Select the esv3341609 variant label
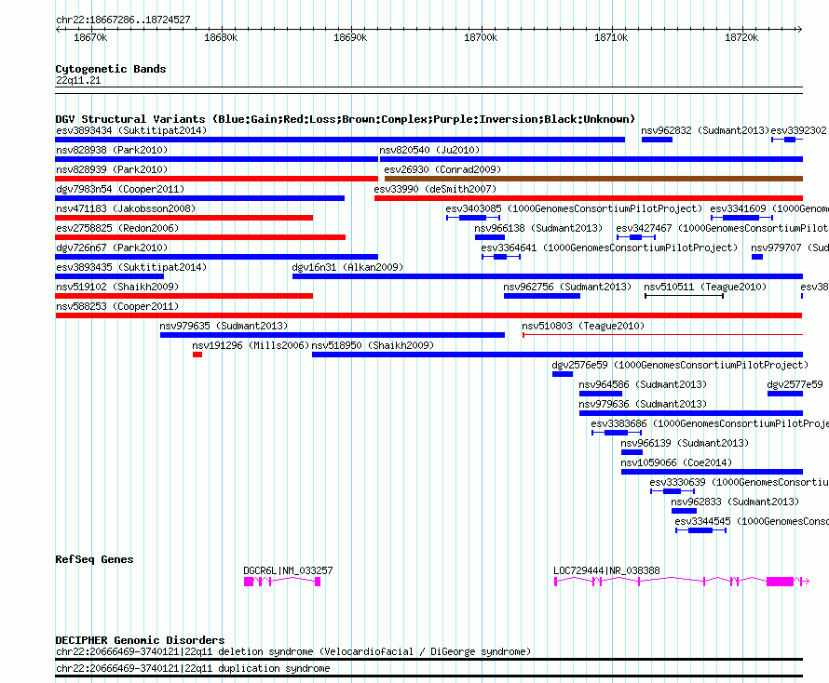 click(x=769, y=208)
